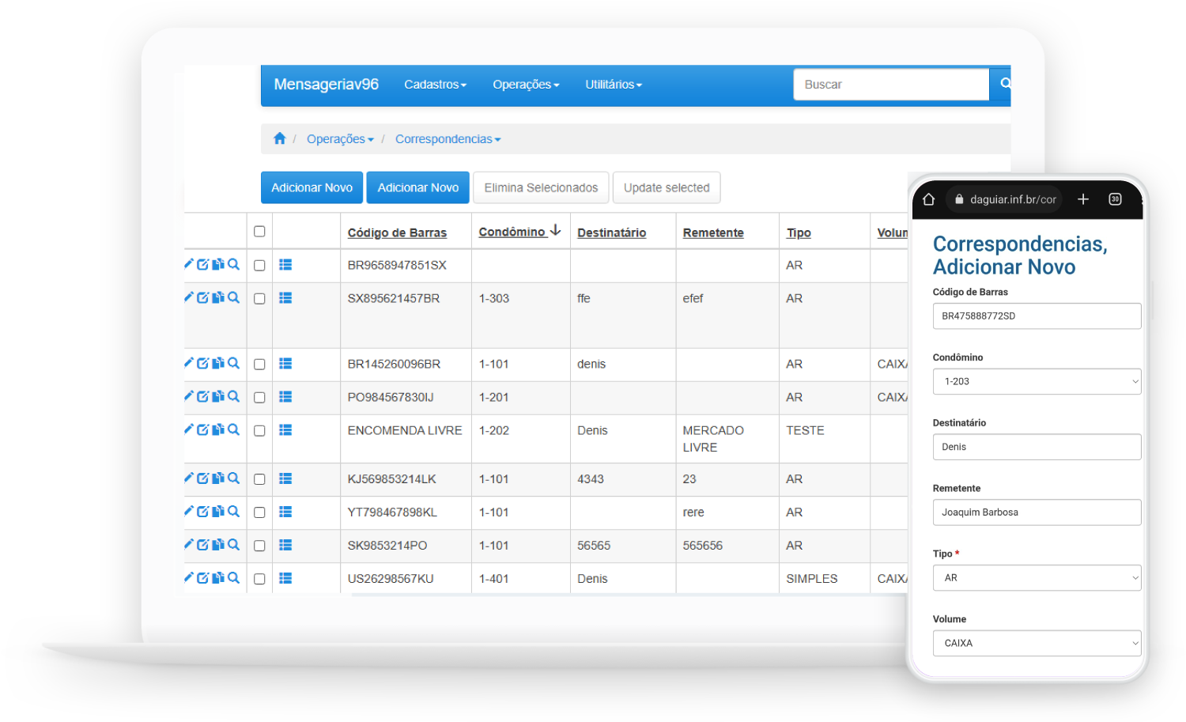Viewport: 1186px width, 722px height.
Task: Open the details list icon for SX895621457BR
Action: (285, 298)
